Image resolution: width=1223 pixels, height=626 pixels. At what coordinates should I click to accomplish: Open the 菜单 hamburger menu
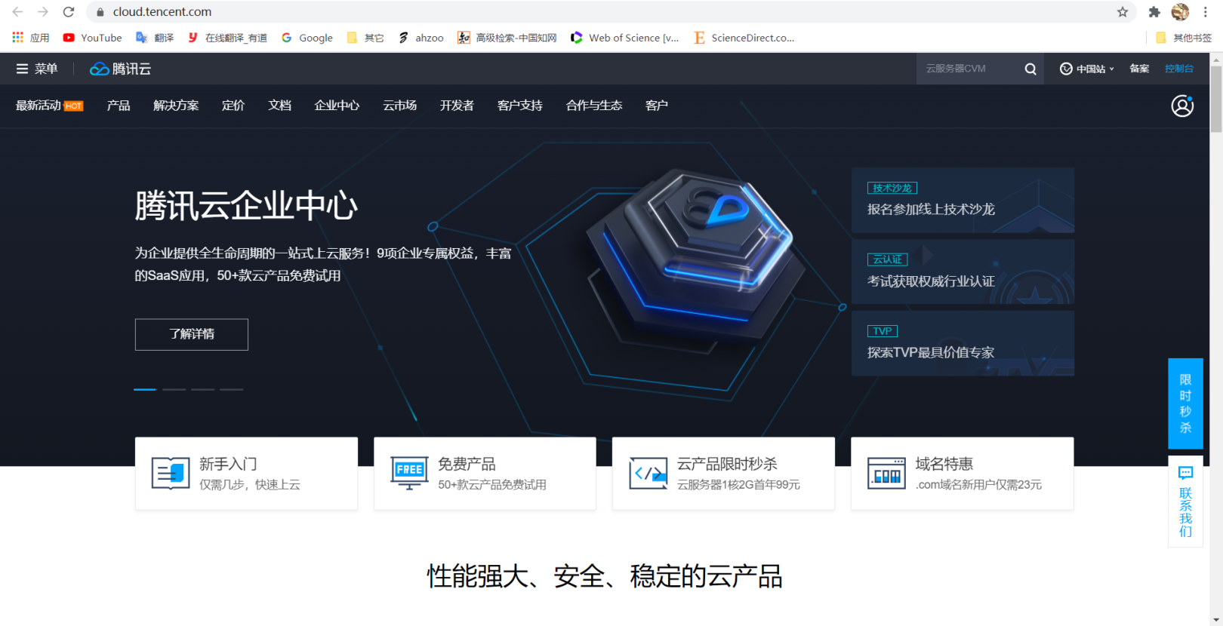tap(37, 69)
